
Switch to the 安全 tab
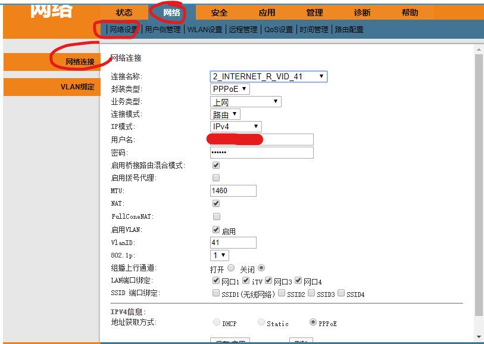(219, 12)
